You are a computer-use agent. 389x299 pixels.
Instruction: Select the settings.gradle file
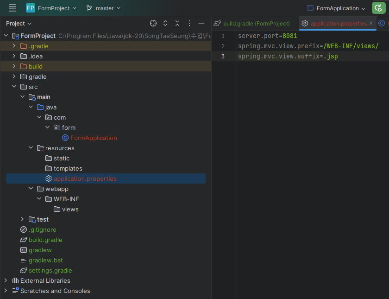(50, 270)
